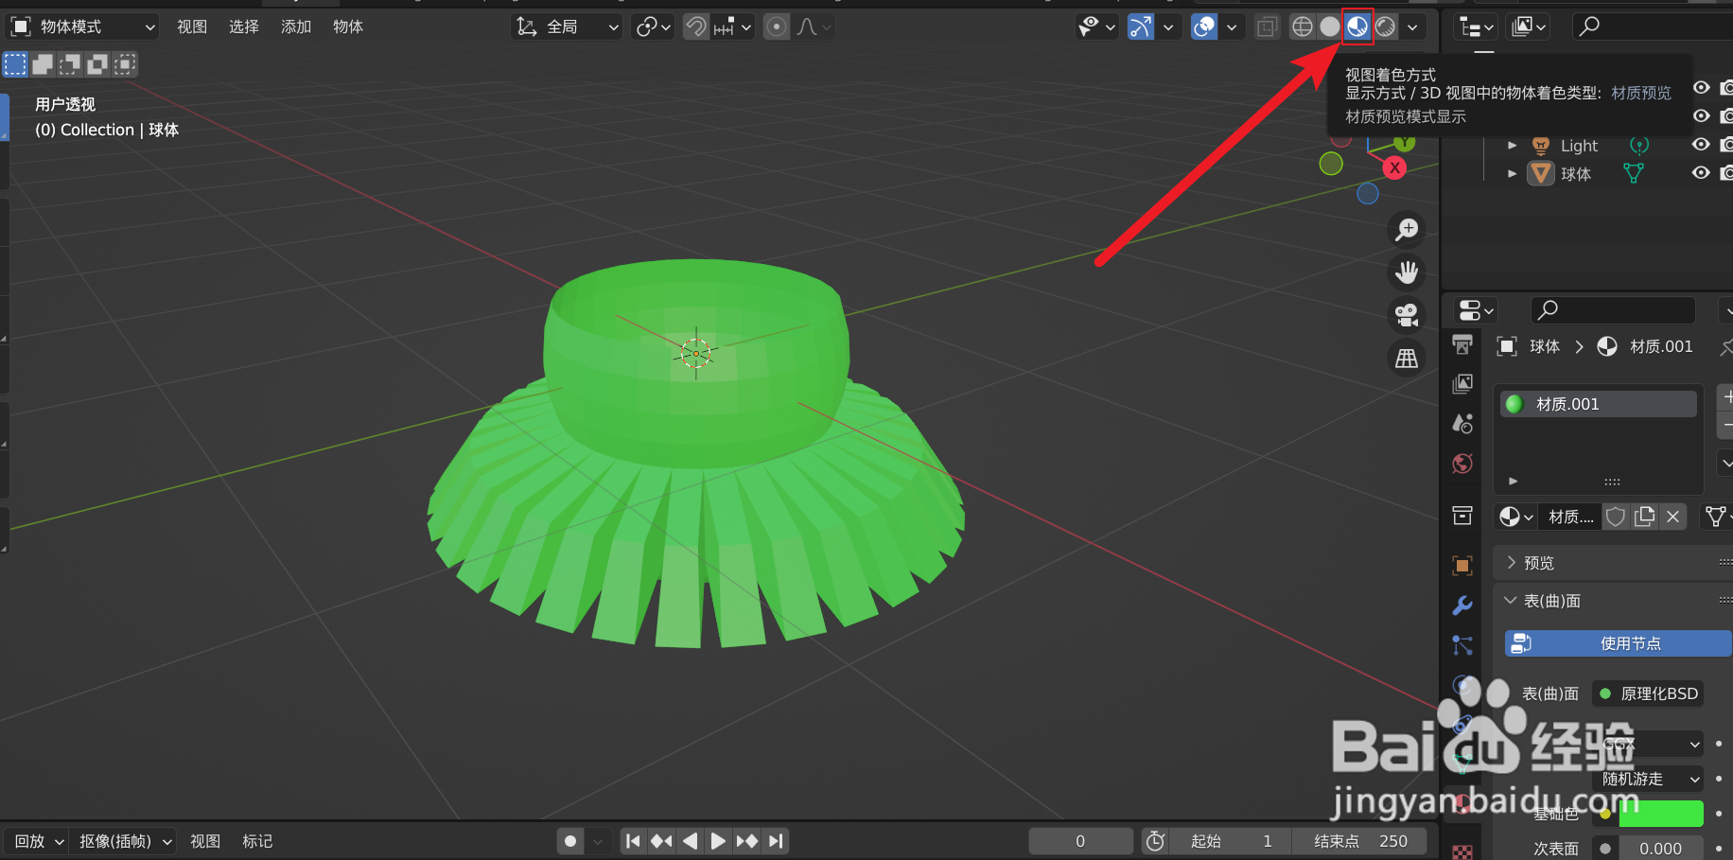Viewport: 1733px width, 860px height.
Task: Duplicate material new-copy icon
Action: (x=1645, y=517)
